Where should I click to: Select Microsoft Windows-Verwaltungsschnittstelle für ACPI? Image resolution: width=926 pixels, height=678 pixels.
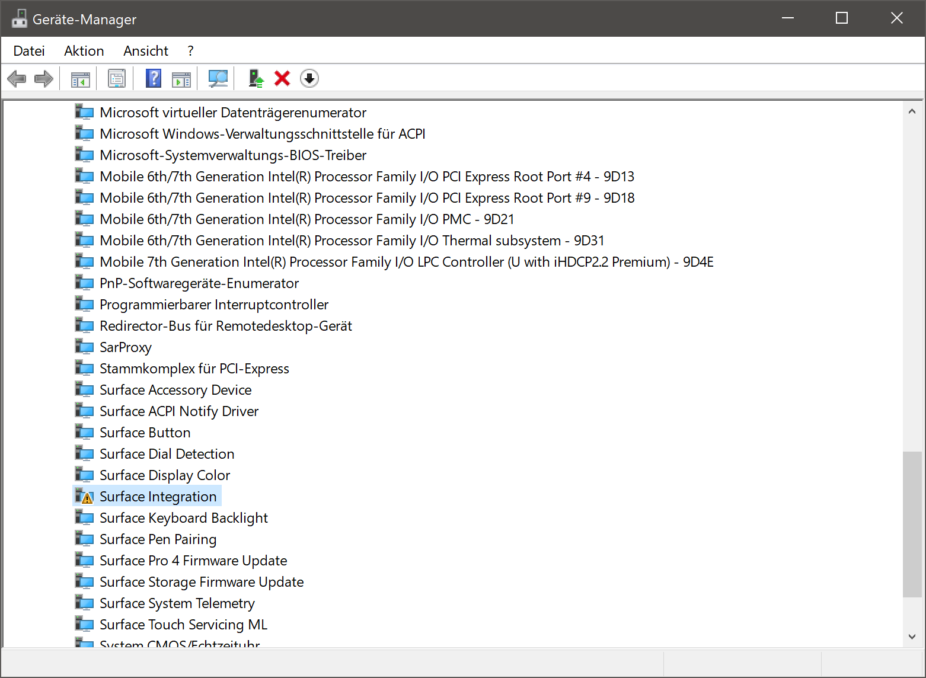pyautogui.click(x=263, y=134)
